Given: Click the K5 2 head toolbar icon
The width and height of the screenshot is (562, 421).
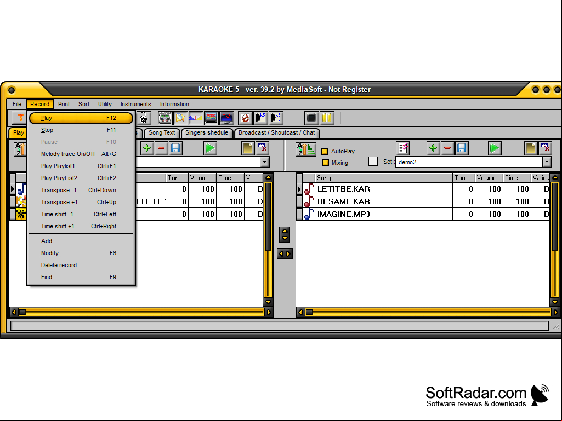Looking at the screenshot, I should 276,118.
